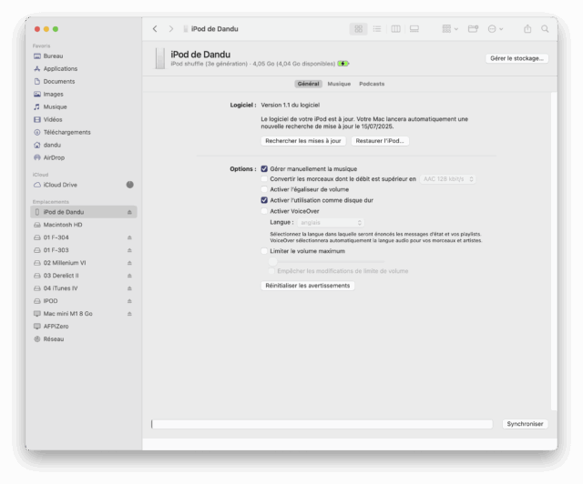Open Documents in the sidebar
The image size is (583, 484).
[x=84, y=81]
